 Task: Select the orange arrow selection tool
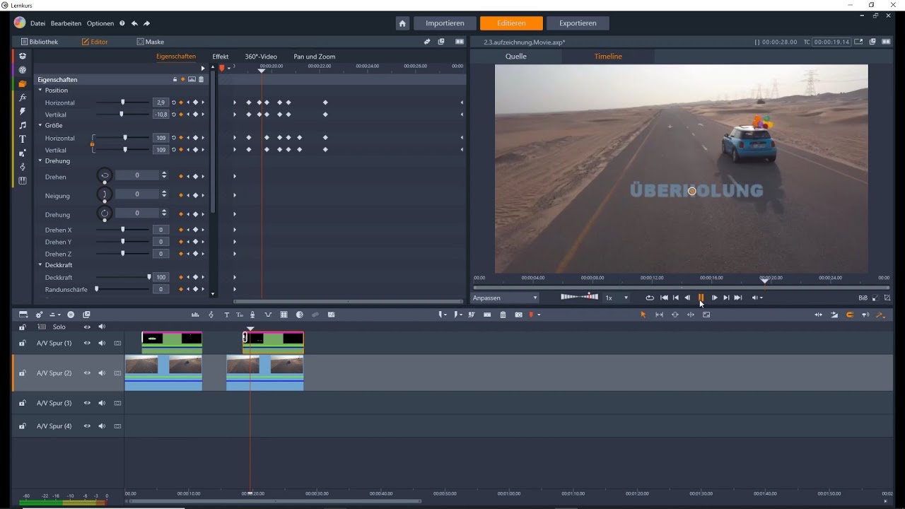[x=643, y=315]
